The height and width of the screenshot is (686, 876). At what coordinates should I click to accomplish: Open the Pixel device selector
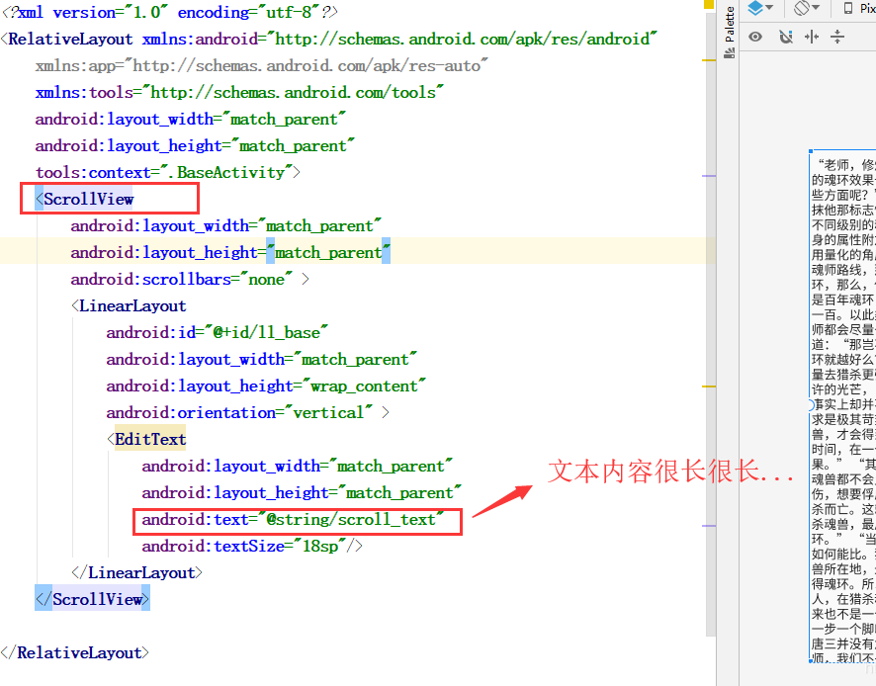coord(859,8)
